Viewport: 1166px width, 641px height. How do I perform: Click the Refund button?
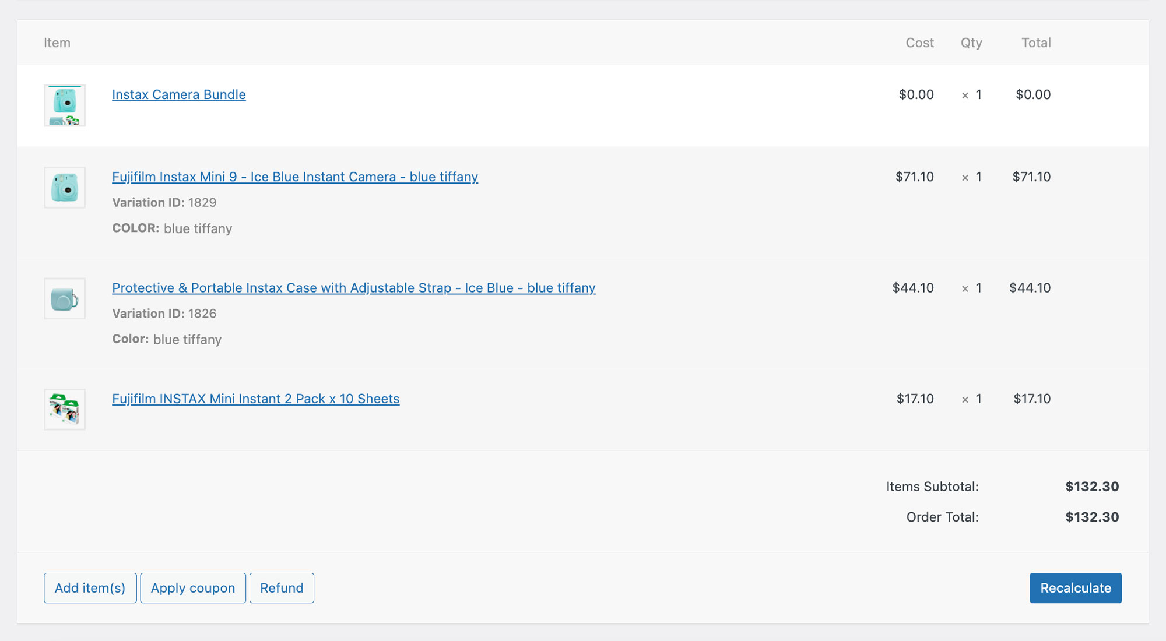pyautogui.click(x=282, y=588)
